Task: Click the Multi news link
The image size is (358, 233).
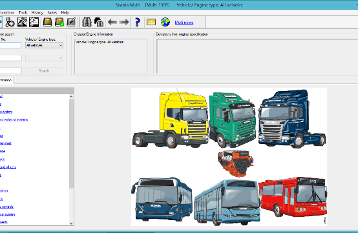Action: [x=184, y=23]
